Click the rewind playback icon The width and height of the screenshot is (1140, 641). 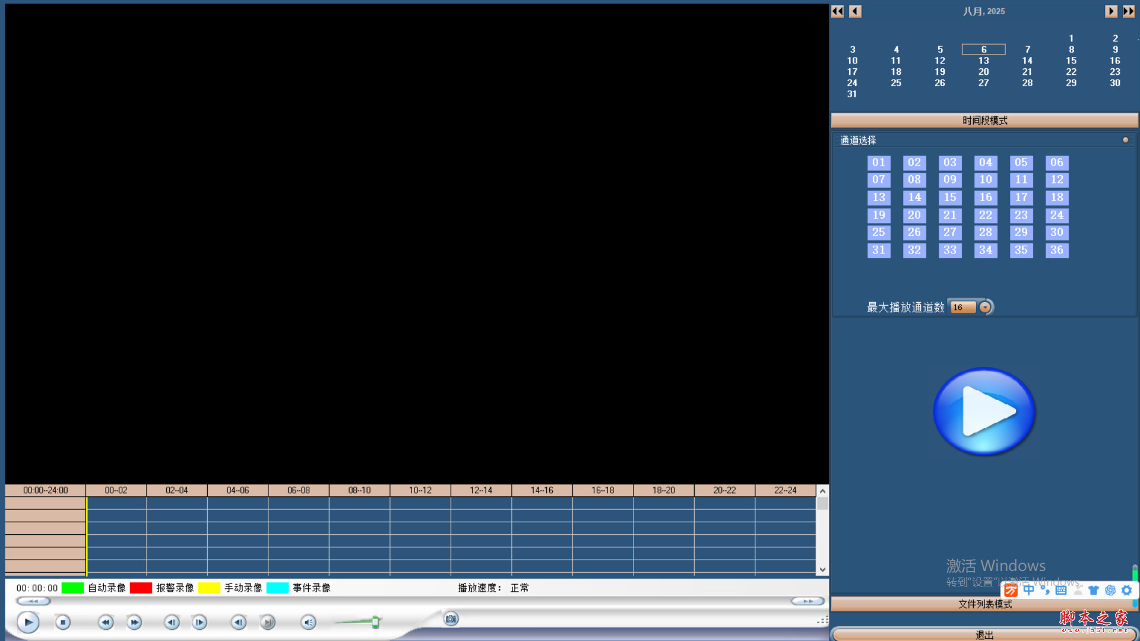click(x=106, y=622)
